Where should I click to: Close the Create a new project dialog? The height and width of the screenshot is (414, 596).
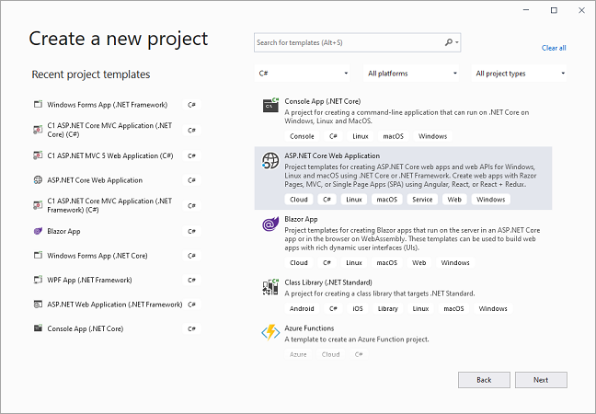tap(579, 10)
